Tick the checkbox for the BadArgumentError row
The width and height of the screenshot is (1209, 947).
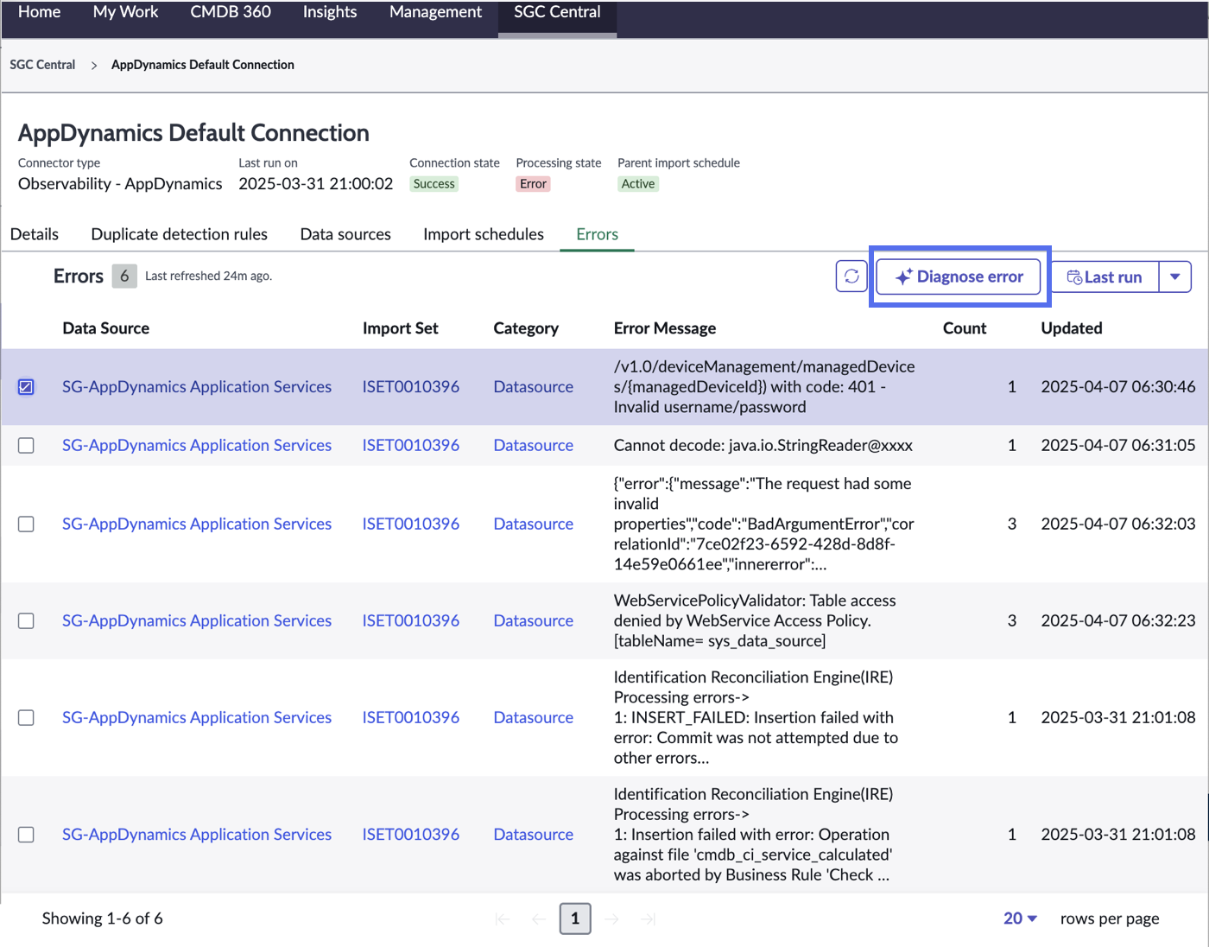(x=26, y=524)
